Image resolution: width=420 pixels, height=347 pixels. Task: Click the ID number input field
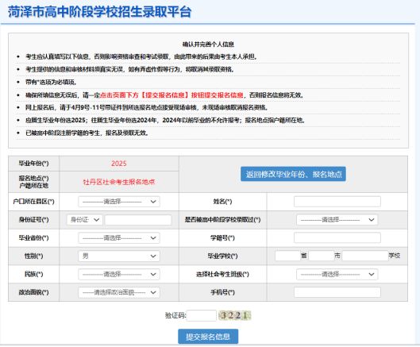pyautogui.click(x=138, y=220)
